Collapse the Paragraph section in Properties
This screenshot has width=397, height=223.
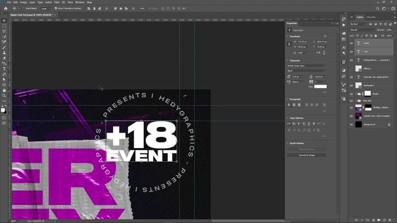coord(288,99)
